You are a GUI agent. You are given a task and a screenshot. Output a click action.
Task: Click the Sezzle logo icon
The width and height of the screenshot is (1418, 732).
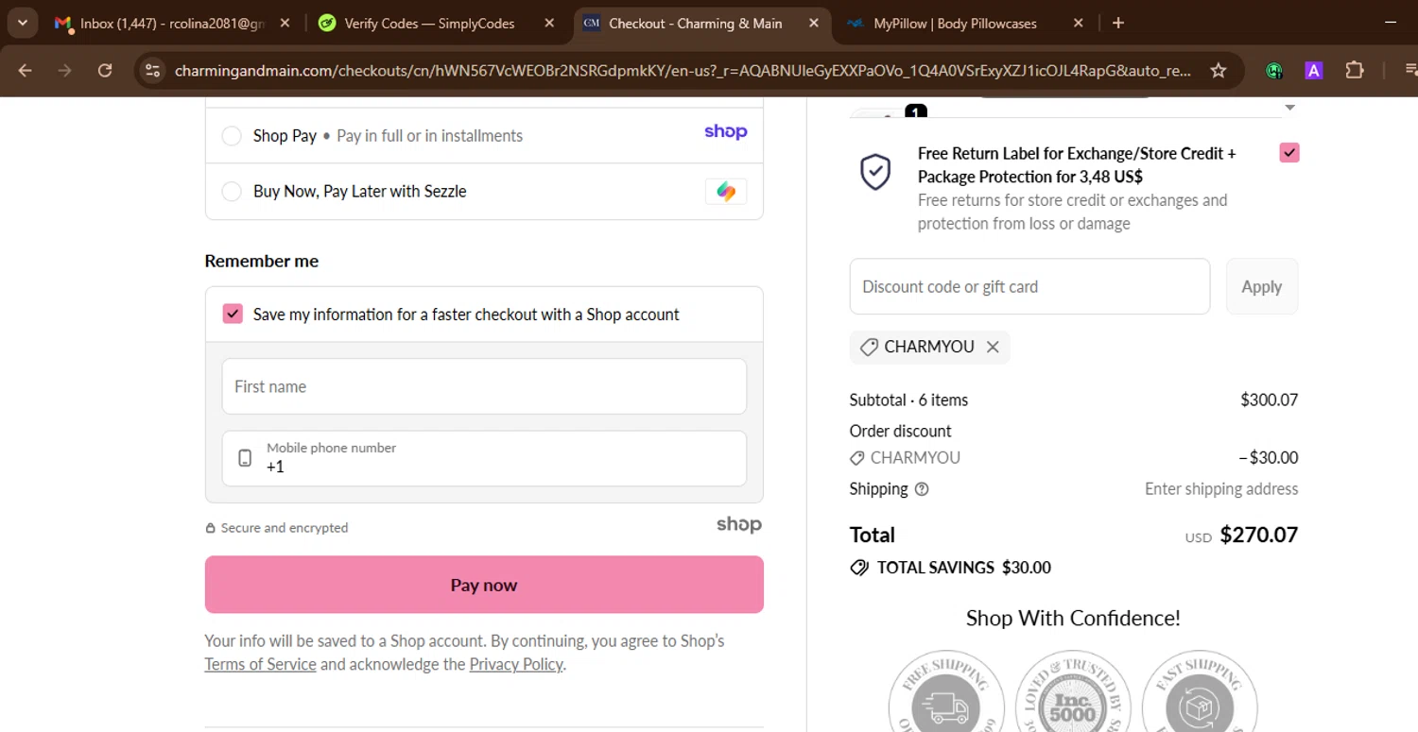click(726, 192)
